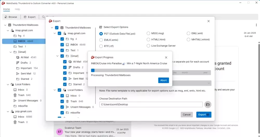Click the INBOX 4848 tray icon in the main tree
Screen dimensions: 260x137
[x=15, y=41]
